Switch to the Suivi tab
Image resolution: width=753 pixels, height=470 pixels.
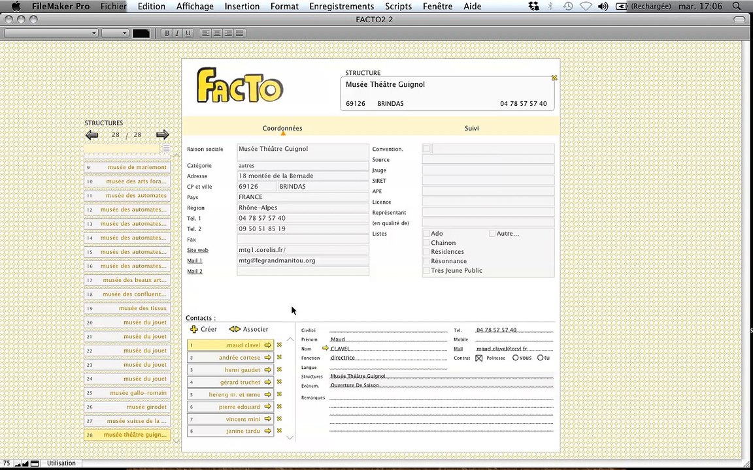[x=471, y=128]
